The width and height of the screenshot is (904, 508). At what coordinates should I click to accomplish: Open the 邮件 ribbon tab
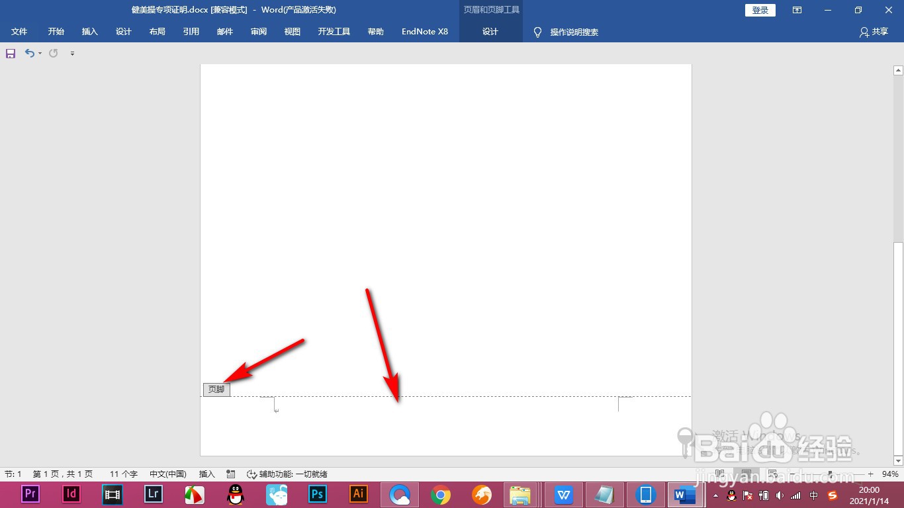pyautogui.click(x=225, y=32)
